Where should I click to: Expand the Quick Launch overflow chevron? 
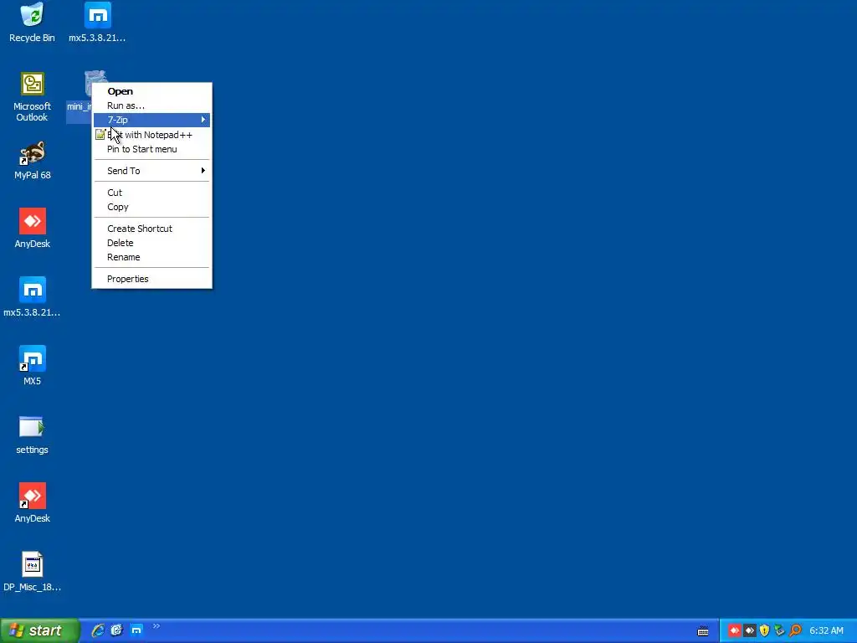[x=157, y=626]
